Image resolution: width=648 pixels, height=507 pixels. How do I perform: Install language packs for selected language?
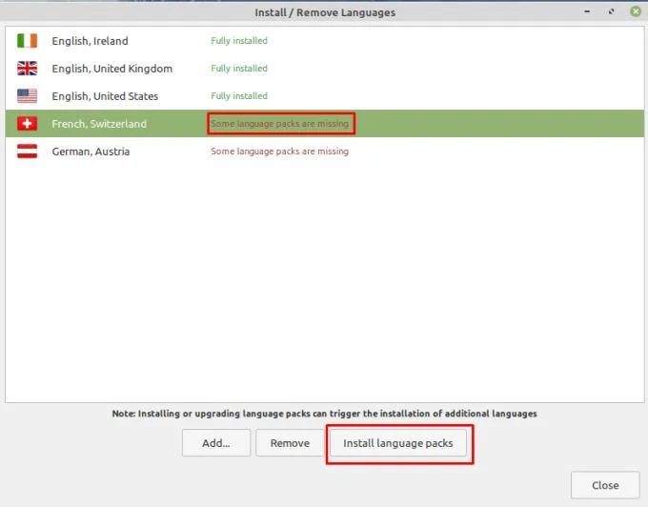coord(398,443)
